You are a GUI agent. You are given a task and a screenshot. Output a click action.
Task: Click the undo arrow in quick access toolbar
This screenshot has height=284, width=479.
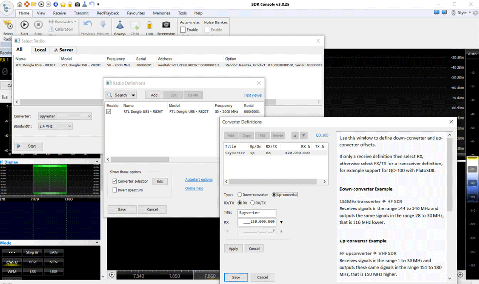(x=91, y=4)
